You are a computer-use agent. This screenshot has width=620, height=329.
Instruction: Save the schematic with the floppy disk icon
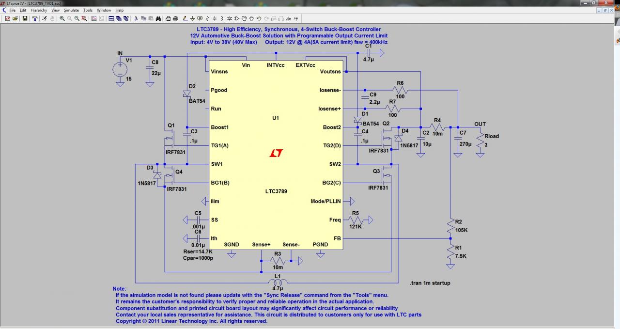coord(25,18)
